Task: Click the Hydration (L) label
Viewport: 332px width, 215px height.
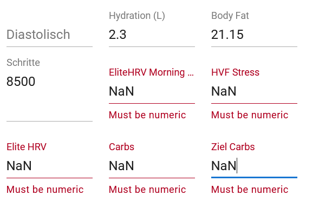Action: click(137, 16)
